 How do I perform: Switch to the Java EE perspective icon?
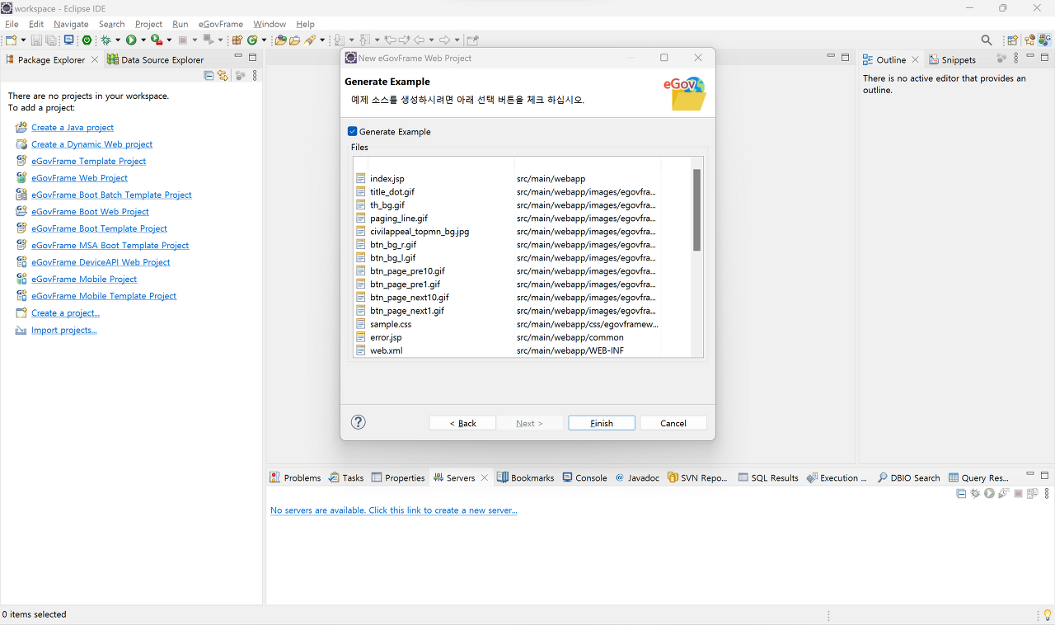(1030, 40)
